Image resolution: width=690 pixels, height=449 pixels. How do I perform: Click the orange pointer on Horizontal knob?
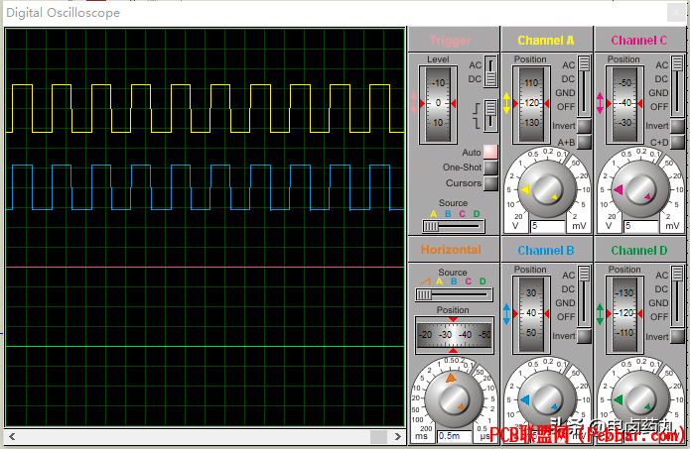click(451, 378)
